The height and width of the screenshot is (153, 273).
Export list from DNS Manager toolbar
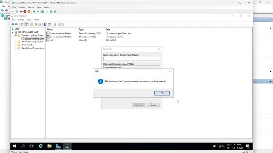coord(40,24)
